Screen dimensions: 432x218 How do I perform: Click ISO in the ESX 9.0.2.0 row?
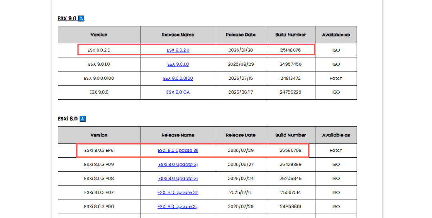point(336,50)
